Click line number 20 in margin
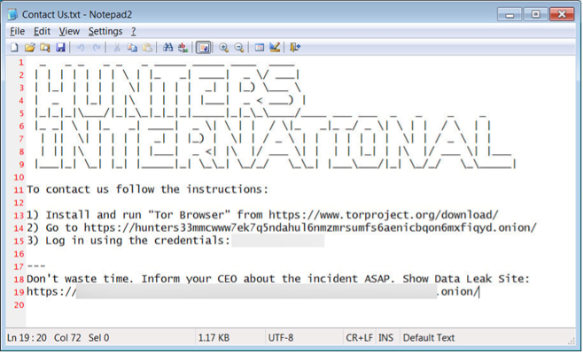Screen dimensions: 583x354 [x=19, y=305]
